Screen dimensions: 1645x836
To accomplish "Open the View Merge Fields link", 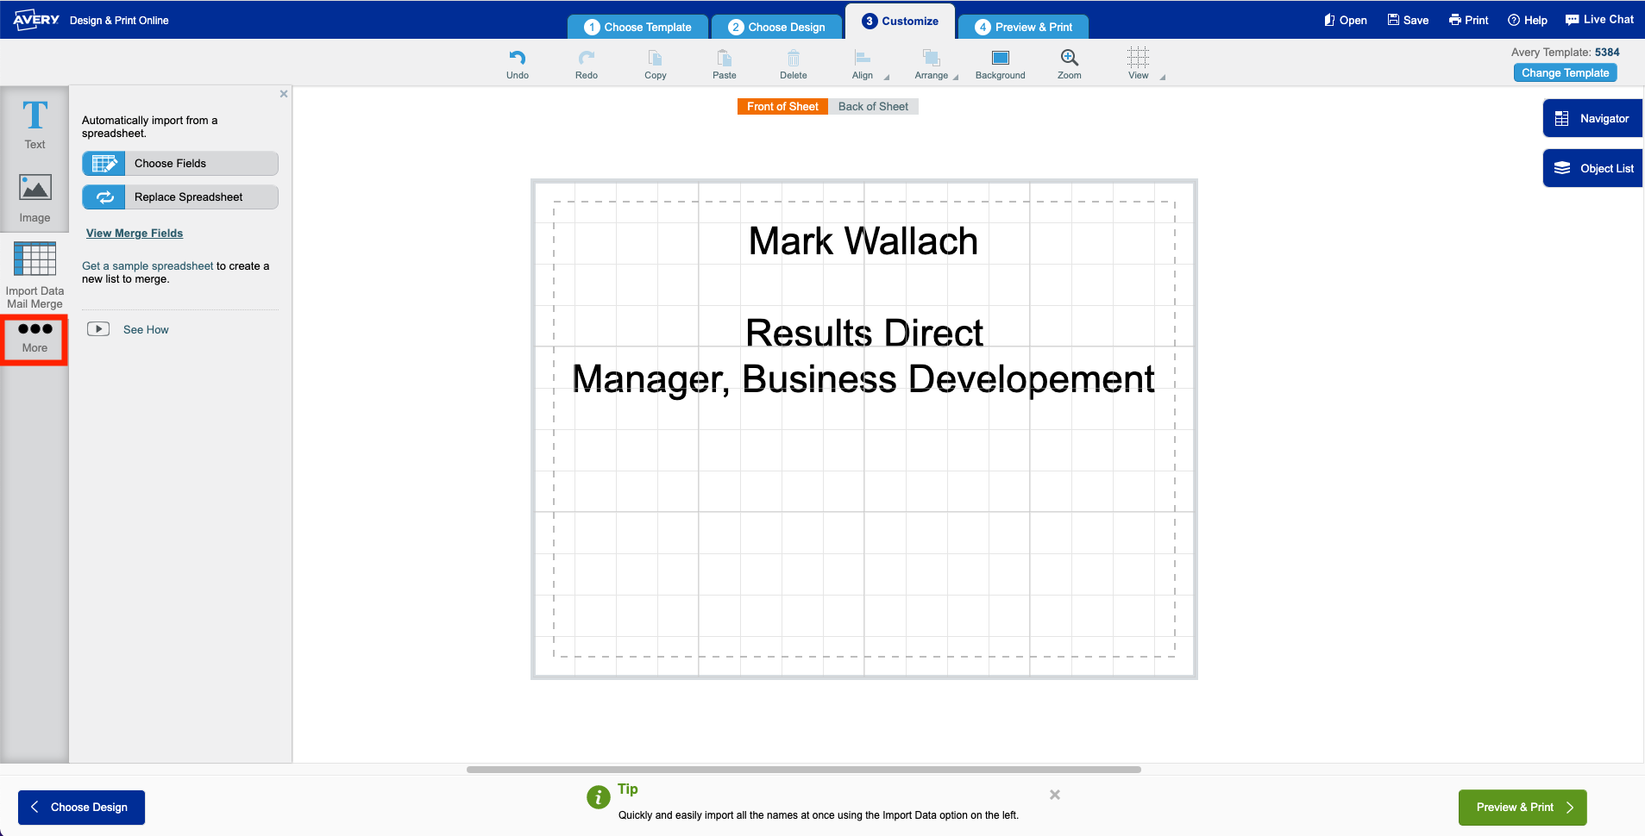I will (135, 233).
